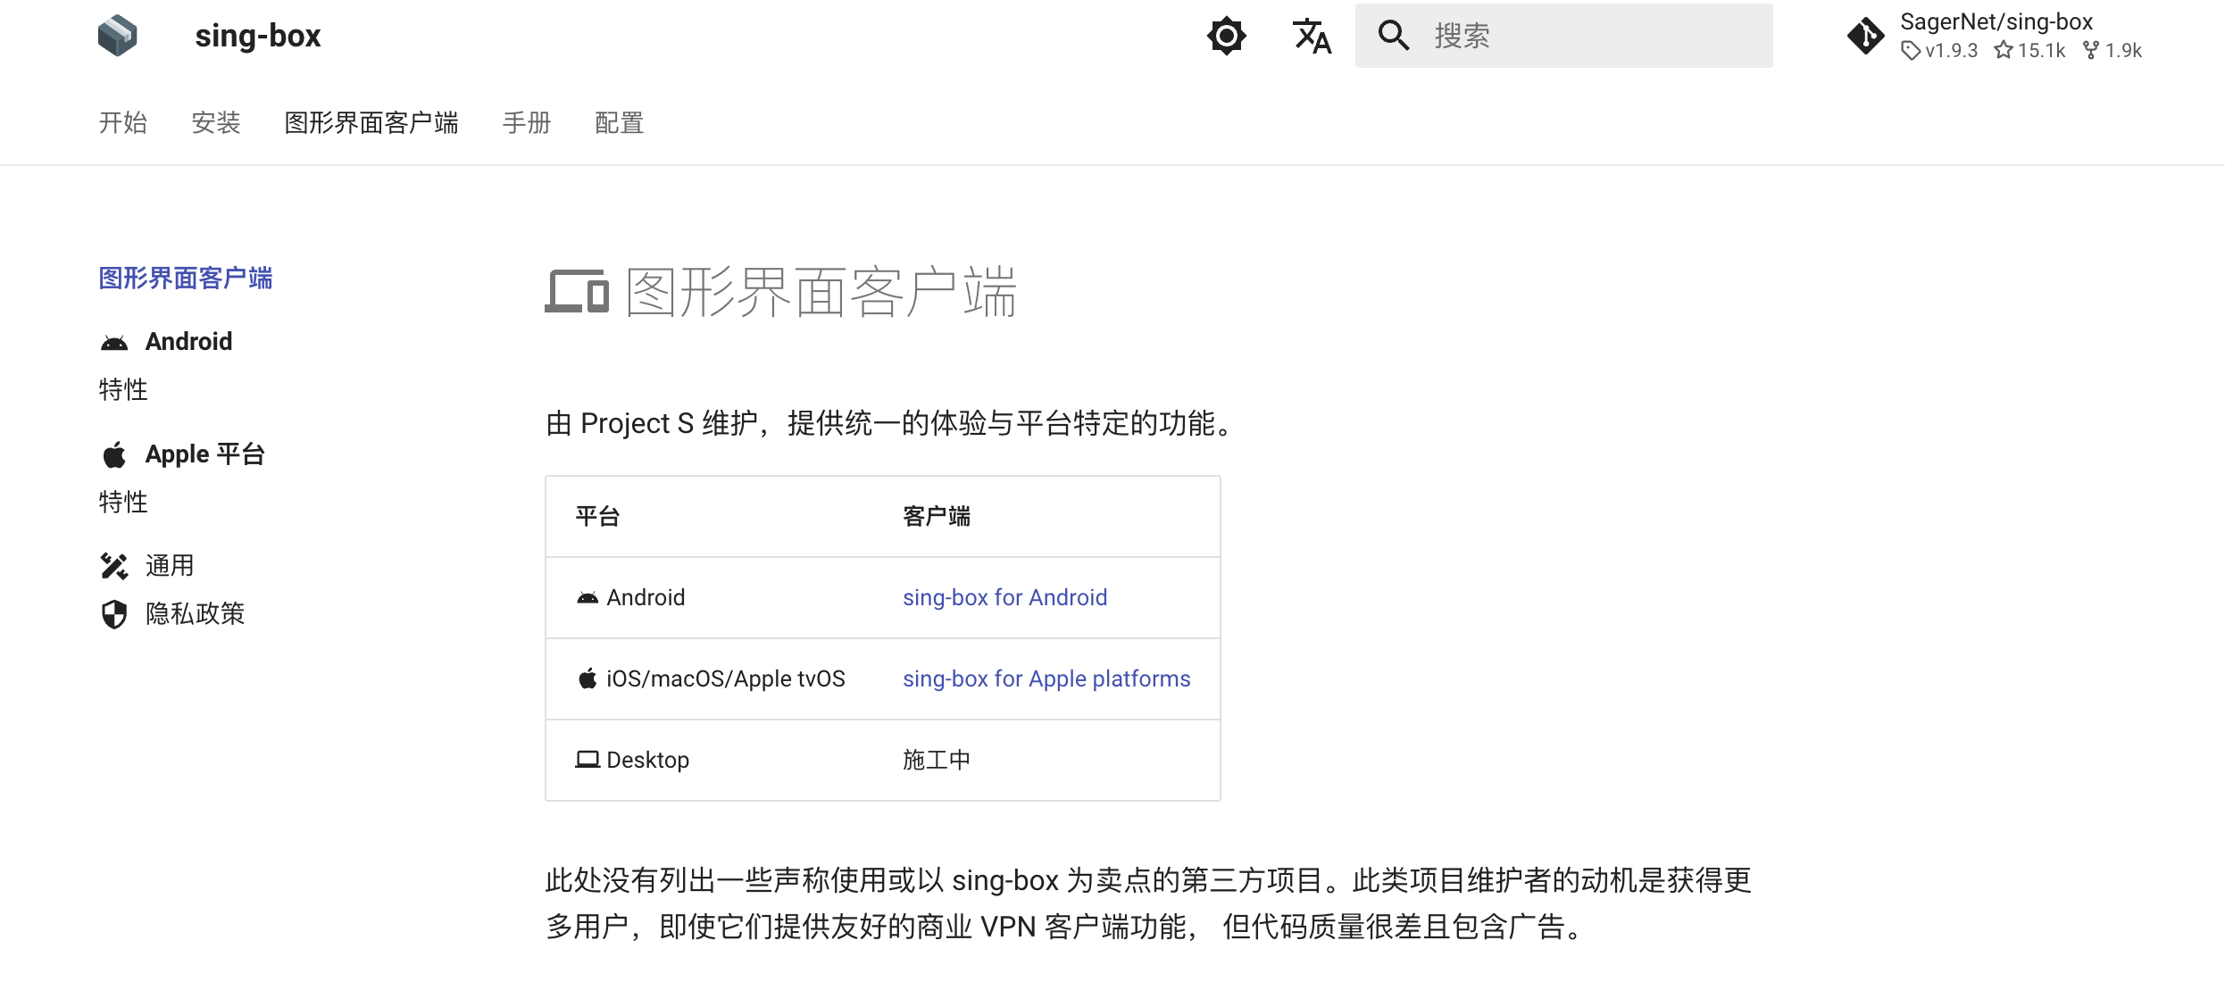2225x982 pixels.
Task: Click the 通用 tools icon
Action: [x=114, y=566]
